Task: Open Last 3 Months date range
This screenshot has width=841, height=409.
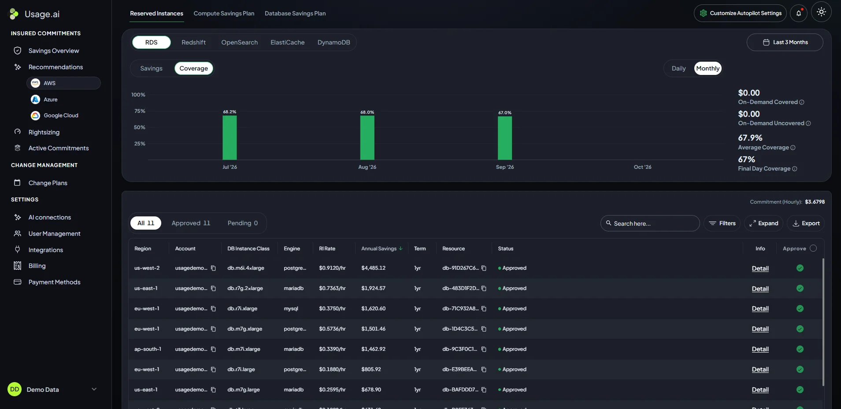Action: tap(785, 42)
